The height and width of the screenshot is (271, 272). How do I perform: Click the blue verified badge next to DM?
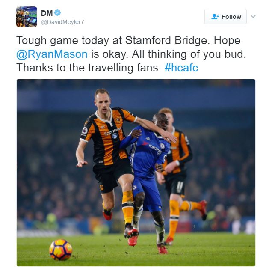pos(57,13)
